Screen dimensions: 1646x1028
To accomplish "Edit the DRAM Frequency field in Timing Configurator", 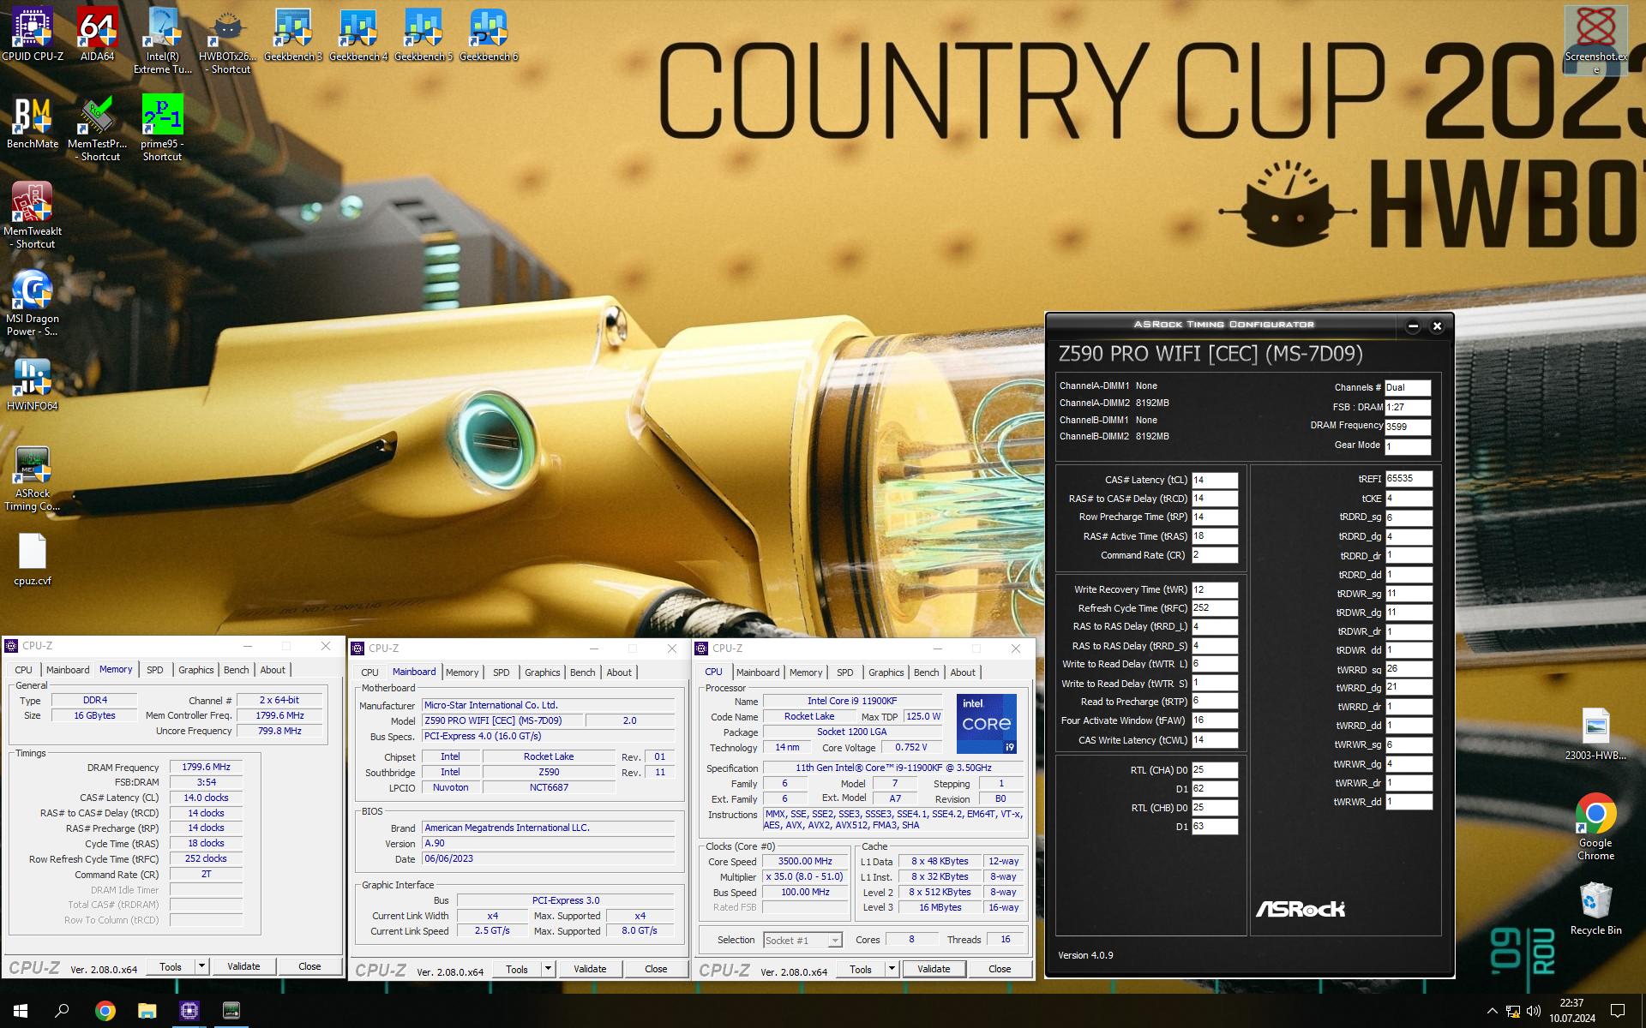I will click(x=1408, y=427).
